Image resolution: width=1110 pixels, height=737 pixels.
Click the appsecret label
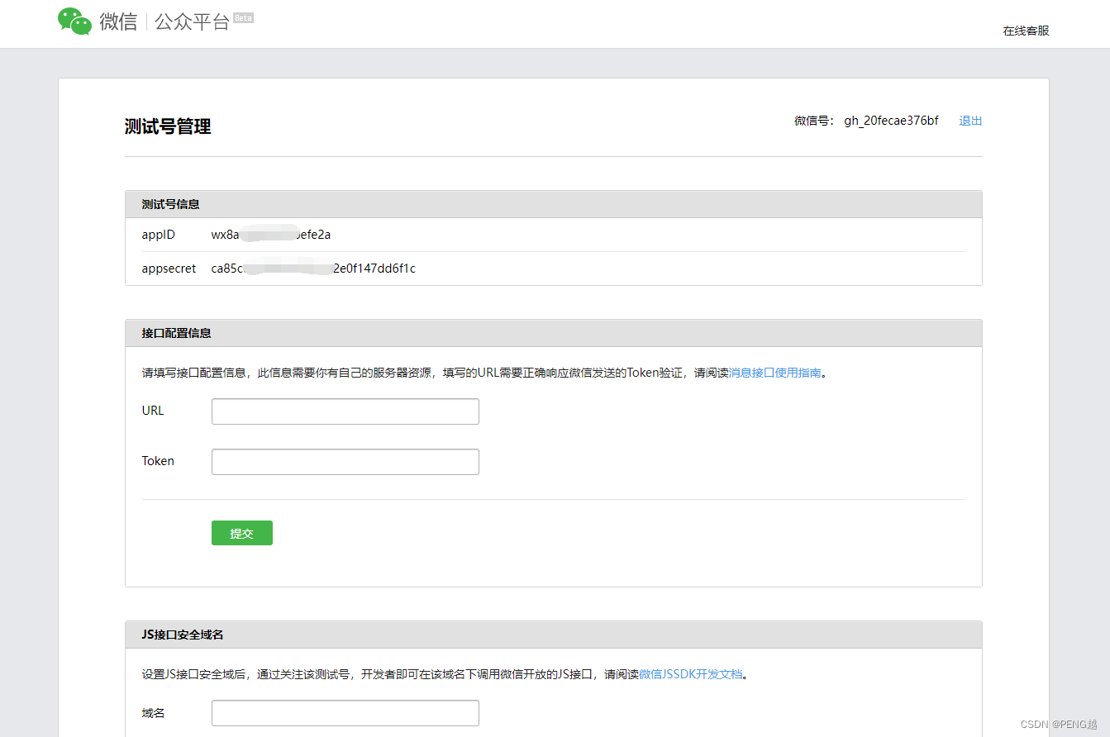coord(169,269)
